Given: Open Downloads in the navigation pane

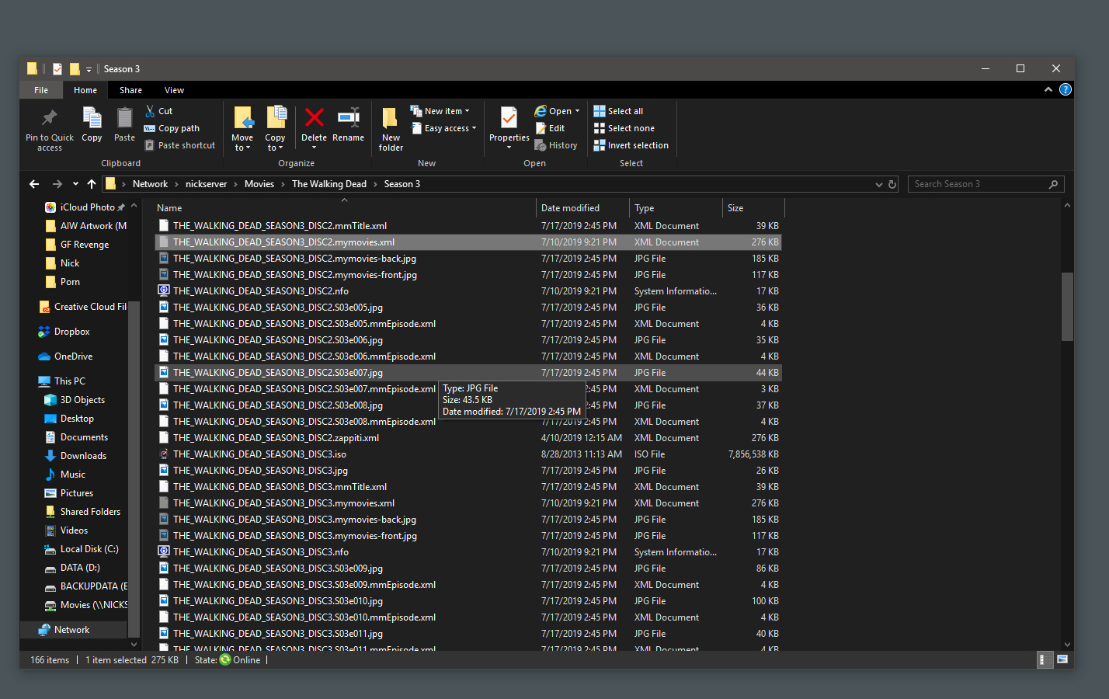Looking at the screenshot, I should pyautogui.click(x=75, y=456).
